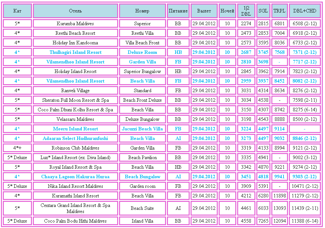Click the Отель column header
The height and width of the screenshot is (228, 325).
coord(75,11)
